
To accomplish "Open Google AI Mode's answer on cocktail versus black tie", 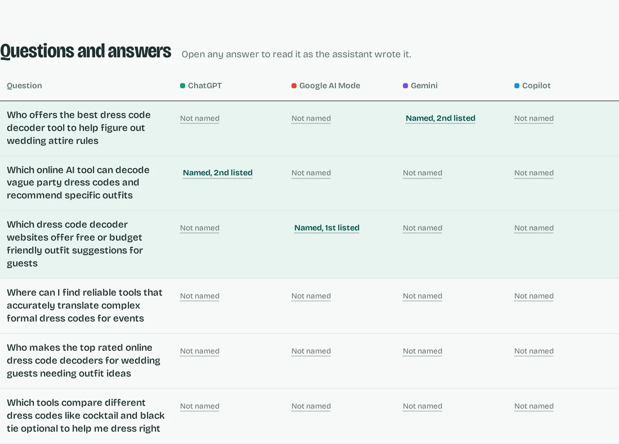I will [x=311, y=406].
